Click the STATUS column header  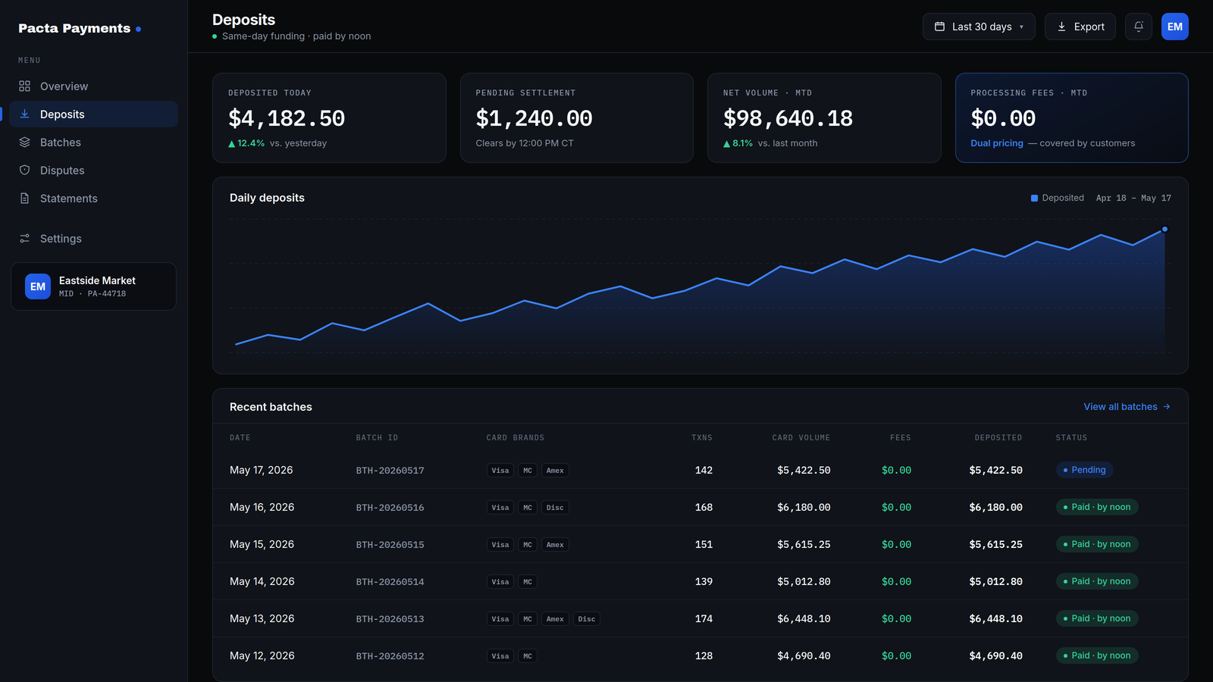1071,438
